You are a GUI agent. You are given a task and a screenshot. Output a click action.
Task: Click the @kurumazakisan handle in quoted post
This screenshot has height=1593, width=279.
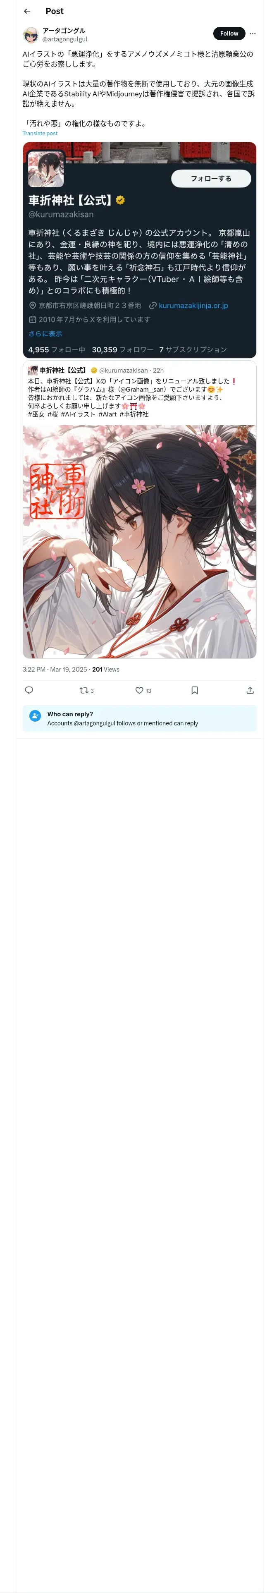pyautogui.click(x=123, y=371)
